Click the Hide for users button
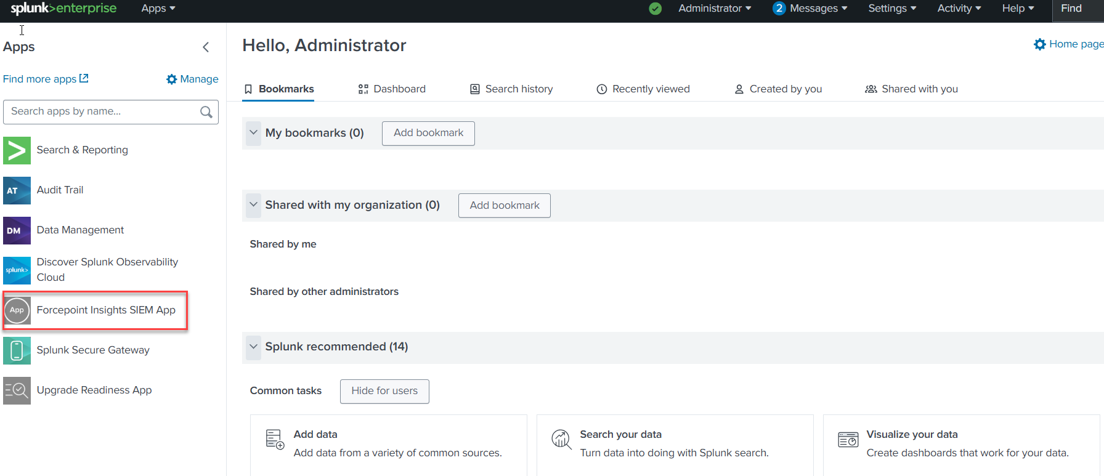Viewport: 1104px width, 476px height. [x=384, y=391]
